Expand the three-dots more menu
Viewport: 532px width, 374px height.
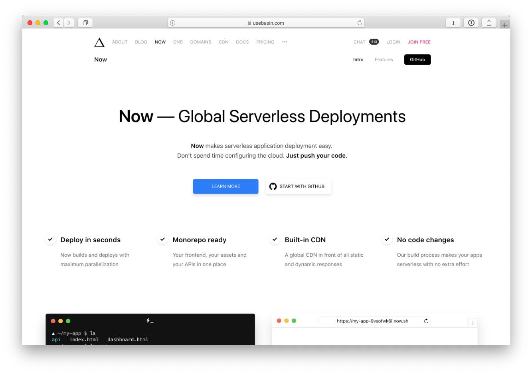[285, 42]
